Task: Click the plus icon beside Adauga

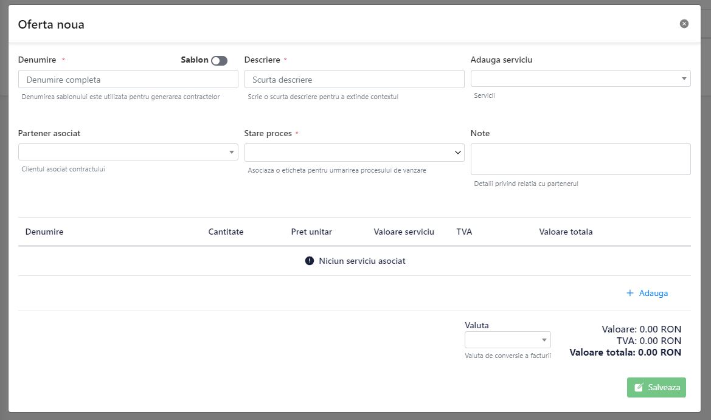Action: point(630,294)
